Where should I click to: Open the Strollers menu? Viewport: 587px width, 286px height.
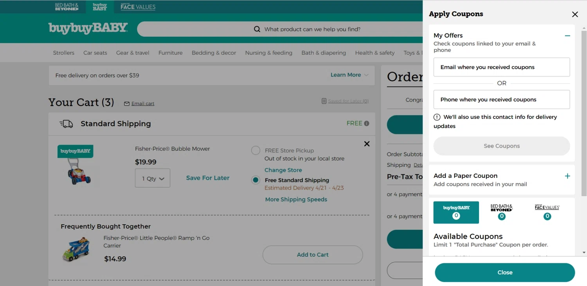(64, 53)
